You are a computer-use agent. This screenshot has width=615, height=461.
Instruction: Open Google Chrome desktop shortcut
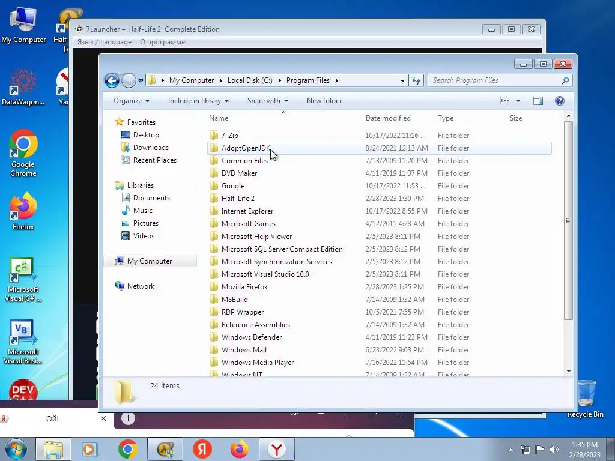23,154
